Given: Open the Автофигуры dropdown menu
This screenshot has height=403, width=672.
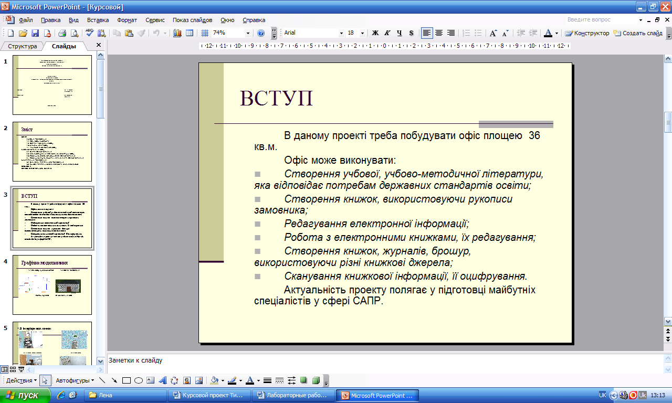Looking at the screenshot, I should [75, 380].
